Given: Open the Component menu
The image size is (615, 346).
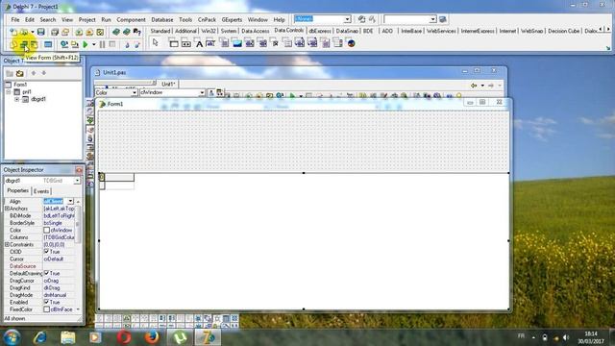Looking at the screenshot, I should pyautogui.click(x=131, y=19).
